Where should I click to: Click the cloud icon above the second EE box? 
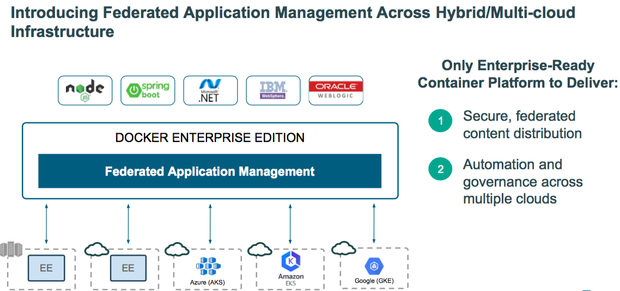point(98,249)
